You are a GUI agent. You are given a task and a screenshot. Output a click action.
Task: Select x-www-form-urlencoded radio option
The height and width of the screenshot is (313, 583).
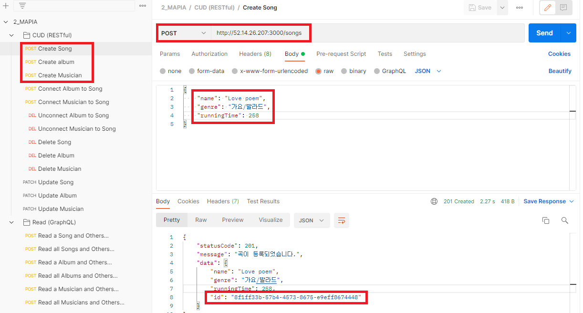[235, 71]
